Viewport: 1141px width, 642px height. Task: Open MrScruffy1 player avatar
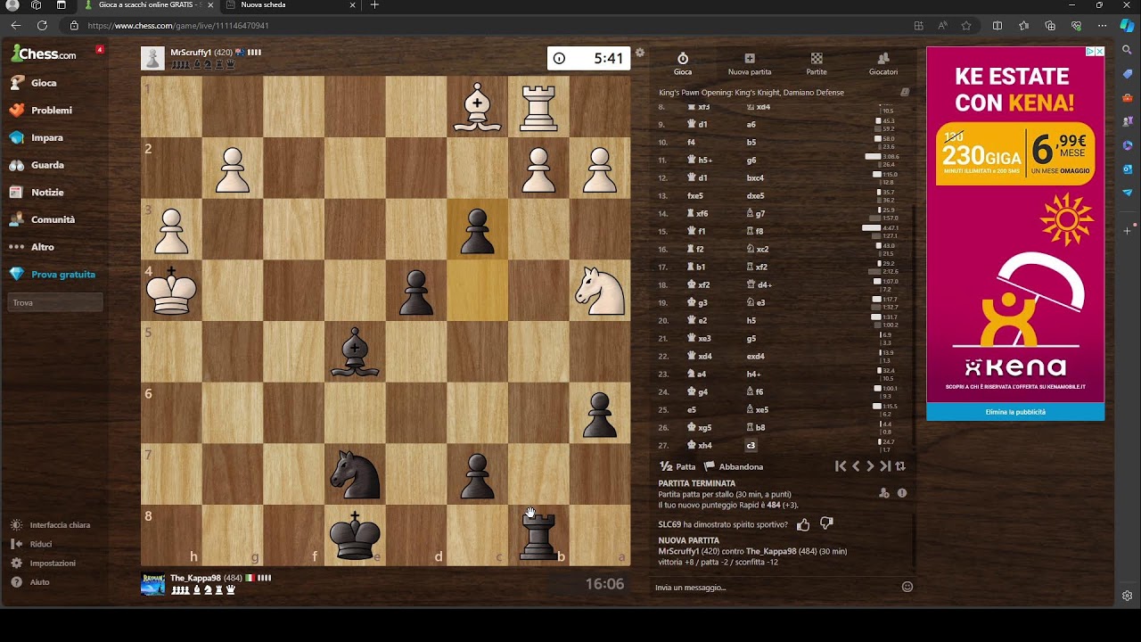pos(152,58)
